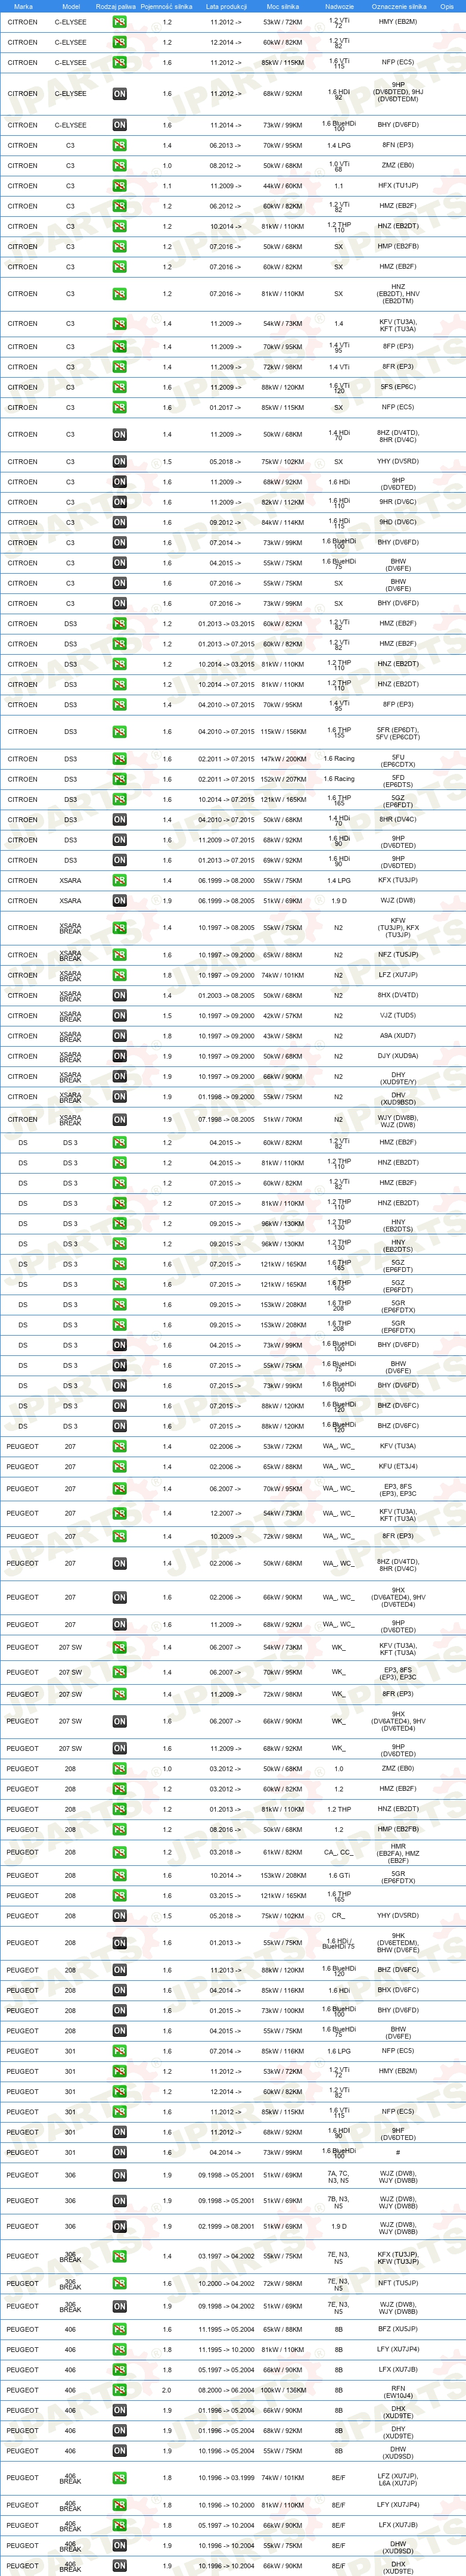Click ON icon in Peugeot 208 BHX (DV6FC) row
This screenshot has width=466, height=2576.
(119, 1990)
